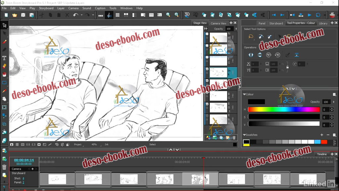
Task: Click the Flip Horizontal operation icon
Action: pos(251,55)
